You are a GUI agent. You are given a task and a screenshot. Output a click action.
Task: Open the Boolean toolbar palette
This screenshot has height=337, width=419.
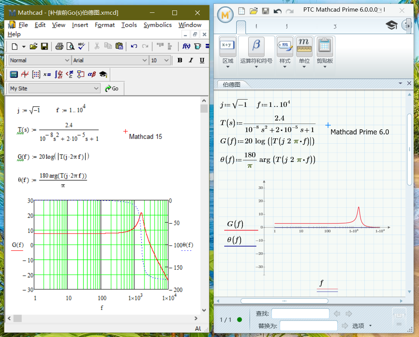(x=69, y=74)
